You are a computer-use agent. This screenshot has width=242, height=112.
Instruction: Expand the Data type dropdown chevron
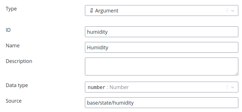pos(233,87)
